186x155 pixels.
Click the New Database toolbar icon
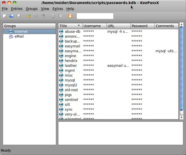click(5, 16)
